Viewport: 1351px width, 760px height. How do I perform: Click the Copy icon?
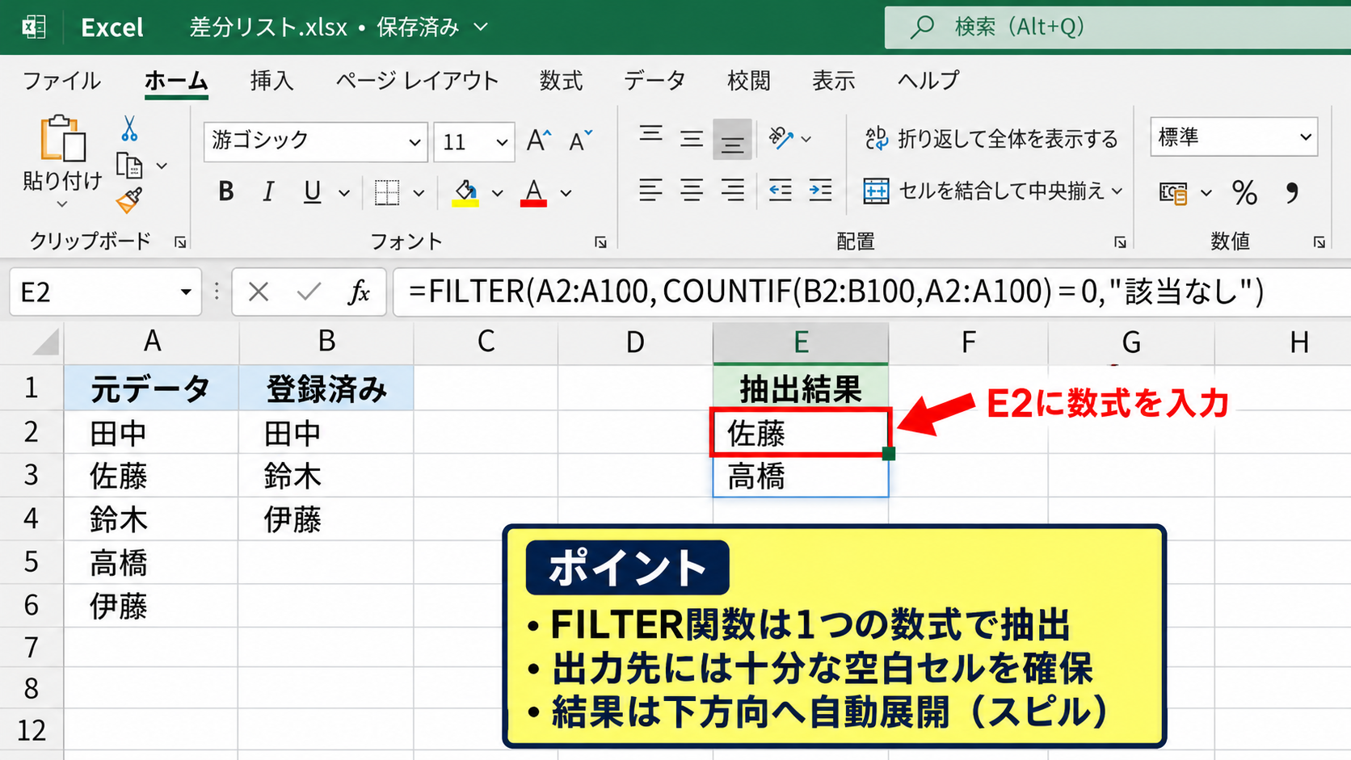pos(129,165)
